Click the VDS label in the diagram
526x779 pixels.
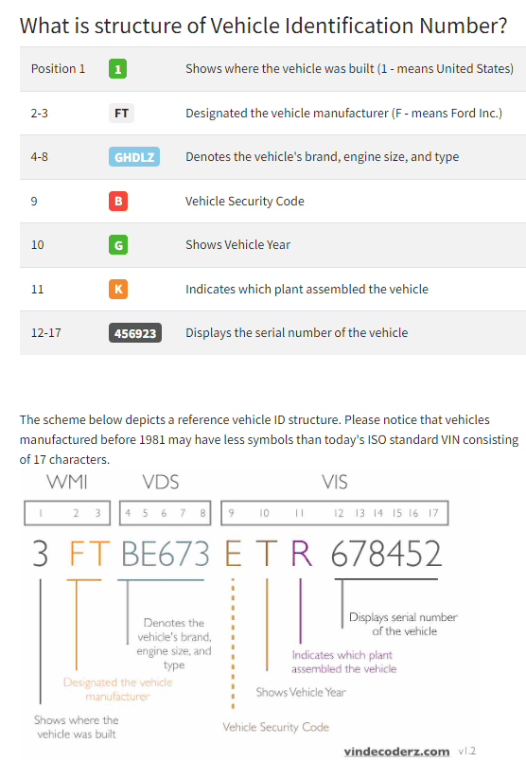click(161, 482)
